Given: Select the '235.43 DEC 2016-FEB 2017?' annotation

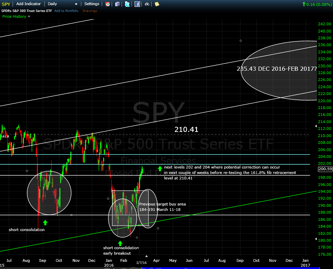Looking at the screenshot, I should coord(277,69).
